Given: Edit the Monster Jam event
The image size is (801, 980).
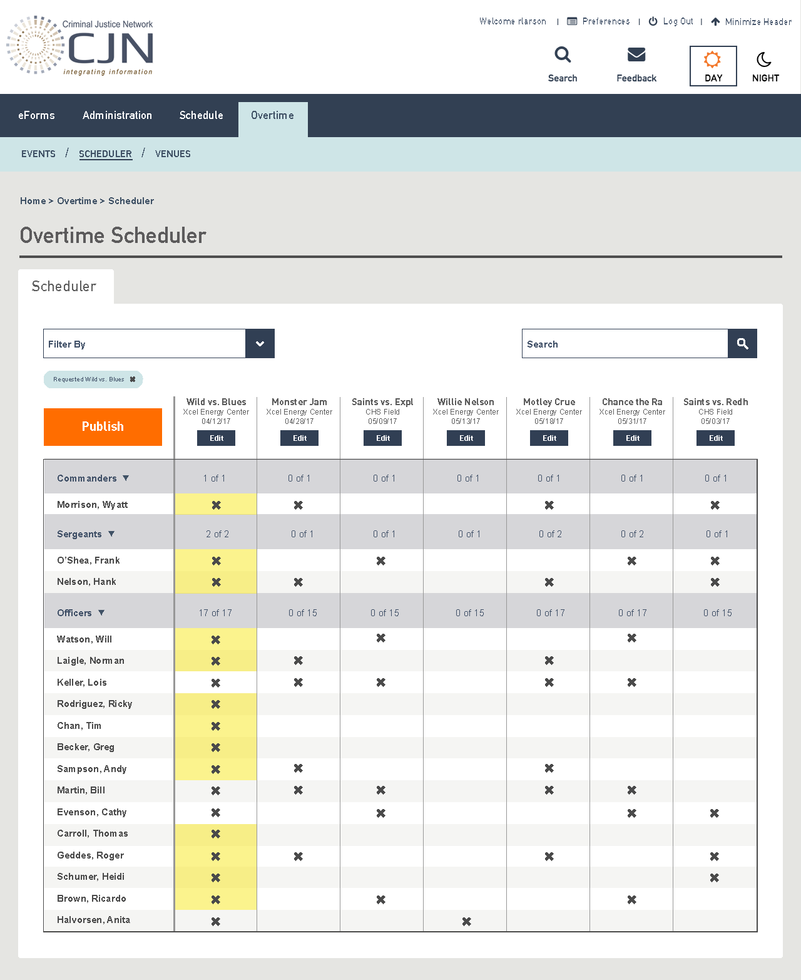Looking at the screenshot, I should (299, 438).
